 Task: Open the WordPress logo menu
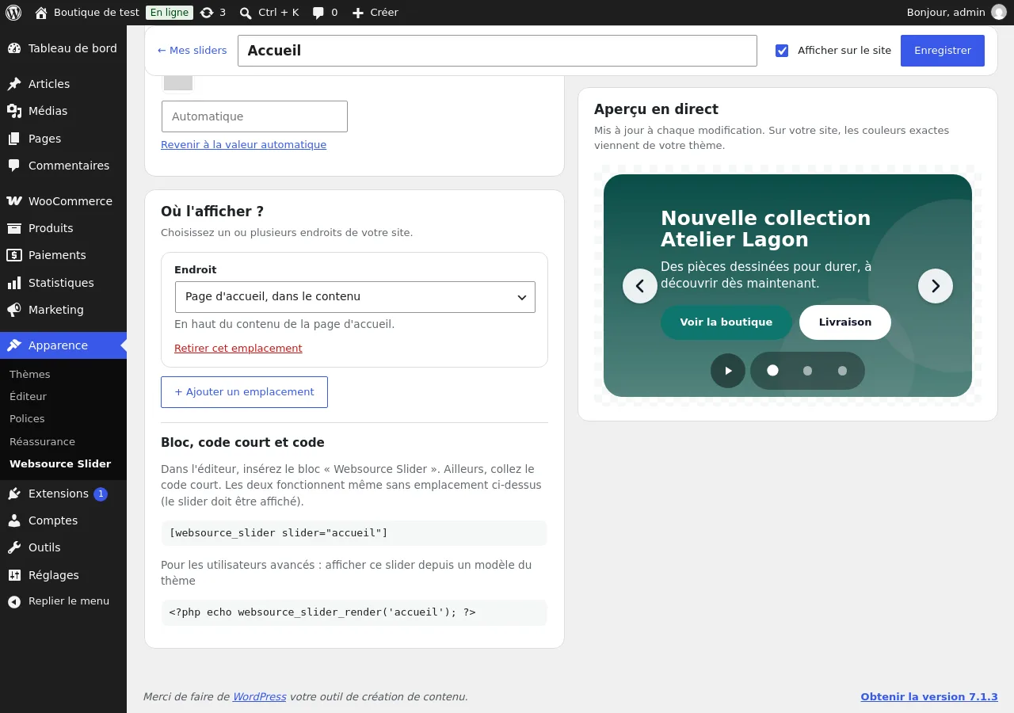pos(13,13)
